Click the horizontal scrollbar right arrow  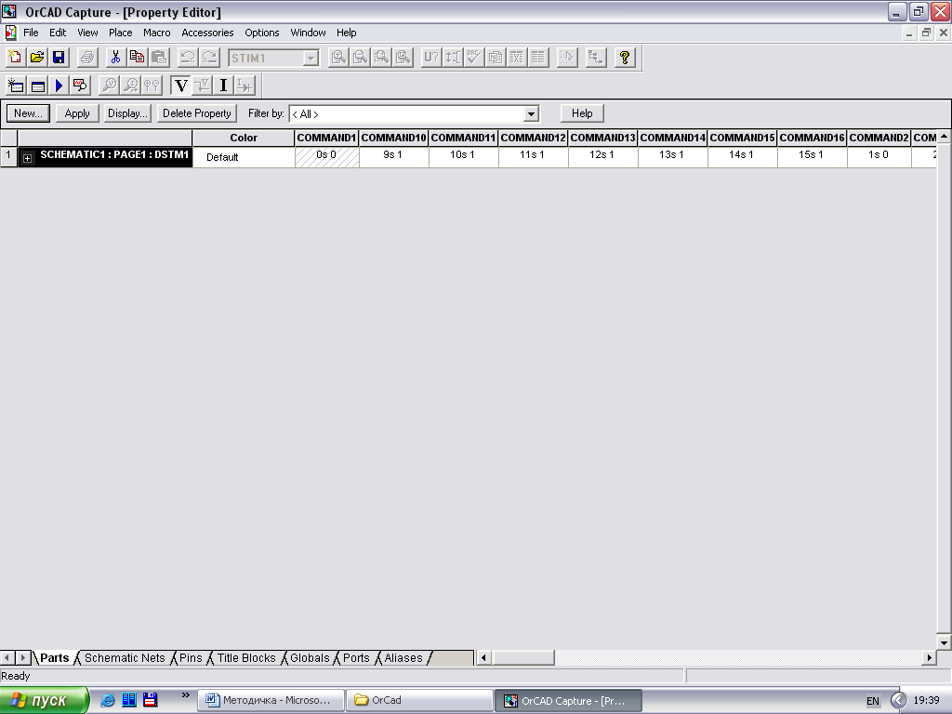(x=929, y=657)
